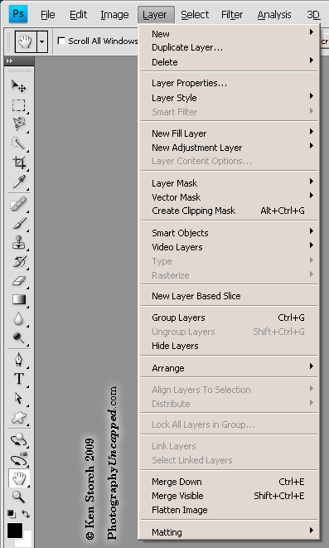
Task: Click the black foreground color swatch
Action: pyautogui.click(x=14, y=531)
